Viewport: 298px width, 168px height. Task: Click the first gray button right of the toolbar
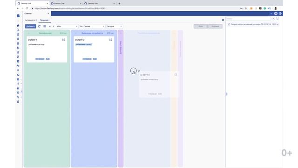[201, 26]
